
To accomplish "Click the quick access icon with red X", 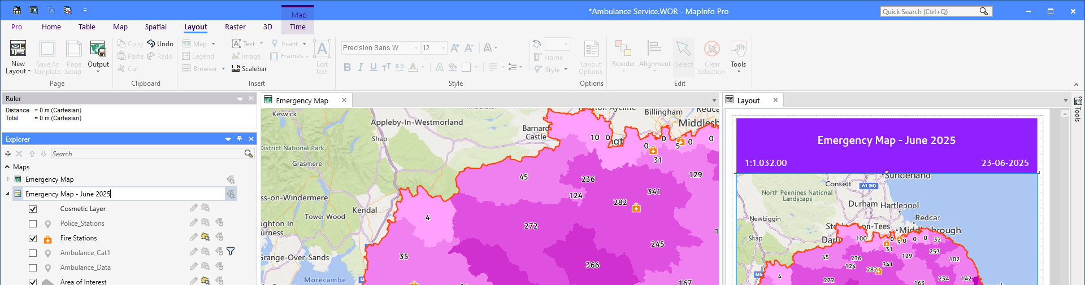I will [x=68, y=10].
